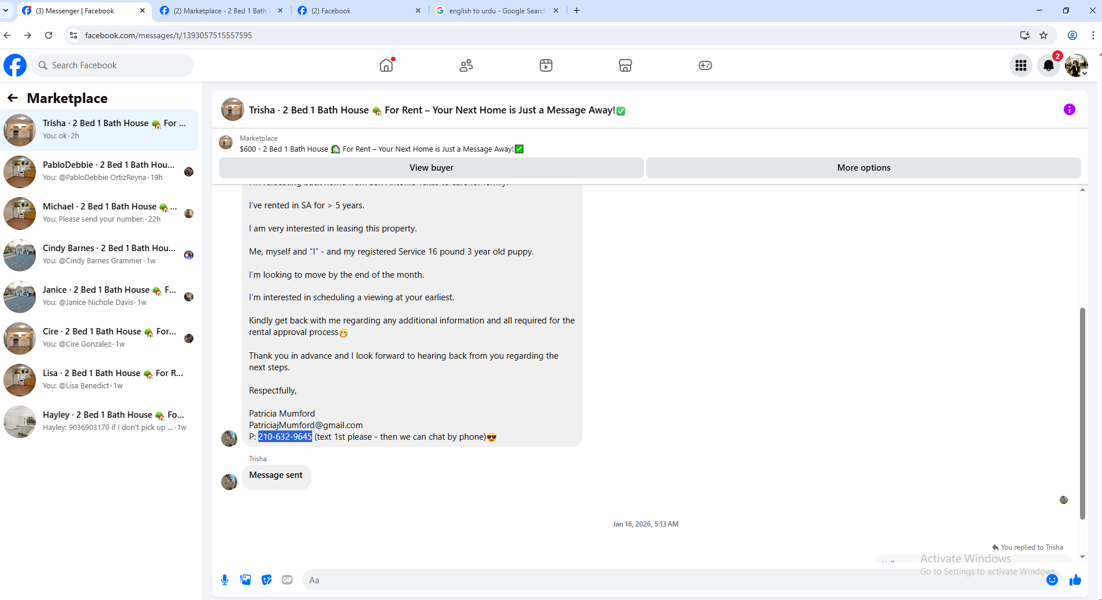The image size is (1102, 600).
Task: Go to Home feed icon
Action: 386,65
